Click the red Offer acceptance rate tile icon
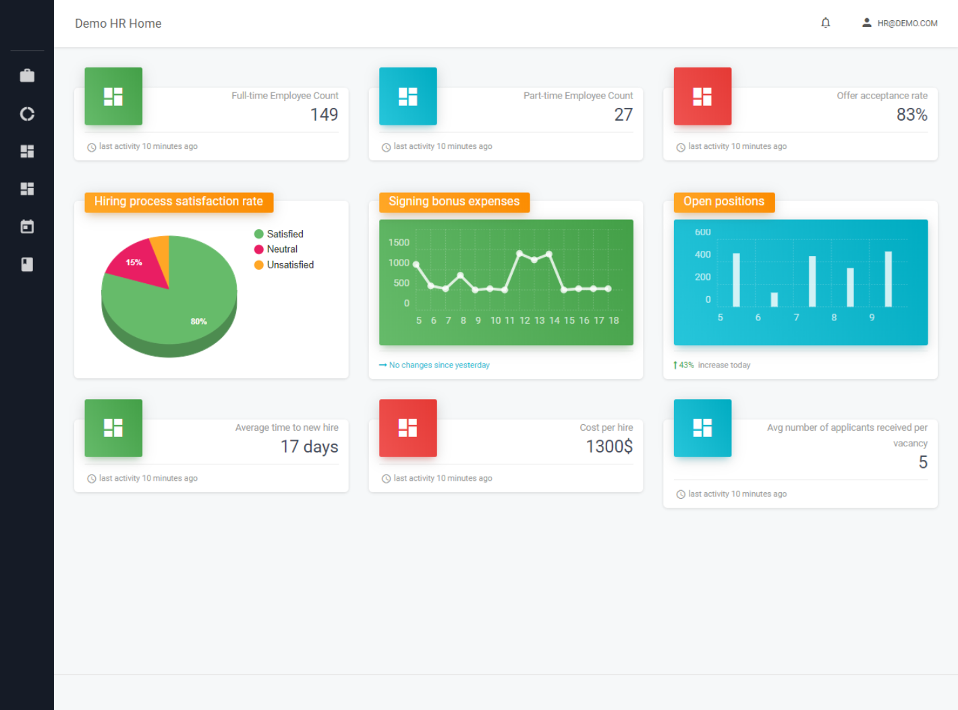The image size is (958, 710). [x=702, y=96]
